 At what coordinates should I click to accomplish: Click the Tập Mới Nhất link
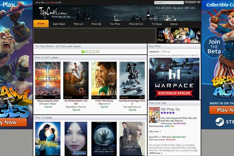[179, 124]
